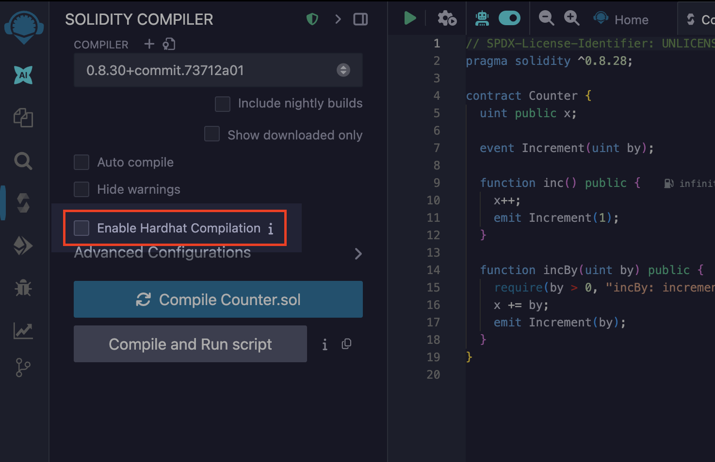
Task: Select the partially visible Counter.sol editor tab
Action: [698, 19]
